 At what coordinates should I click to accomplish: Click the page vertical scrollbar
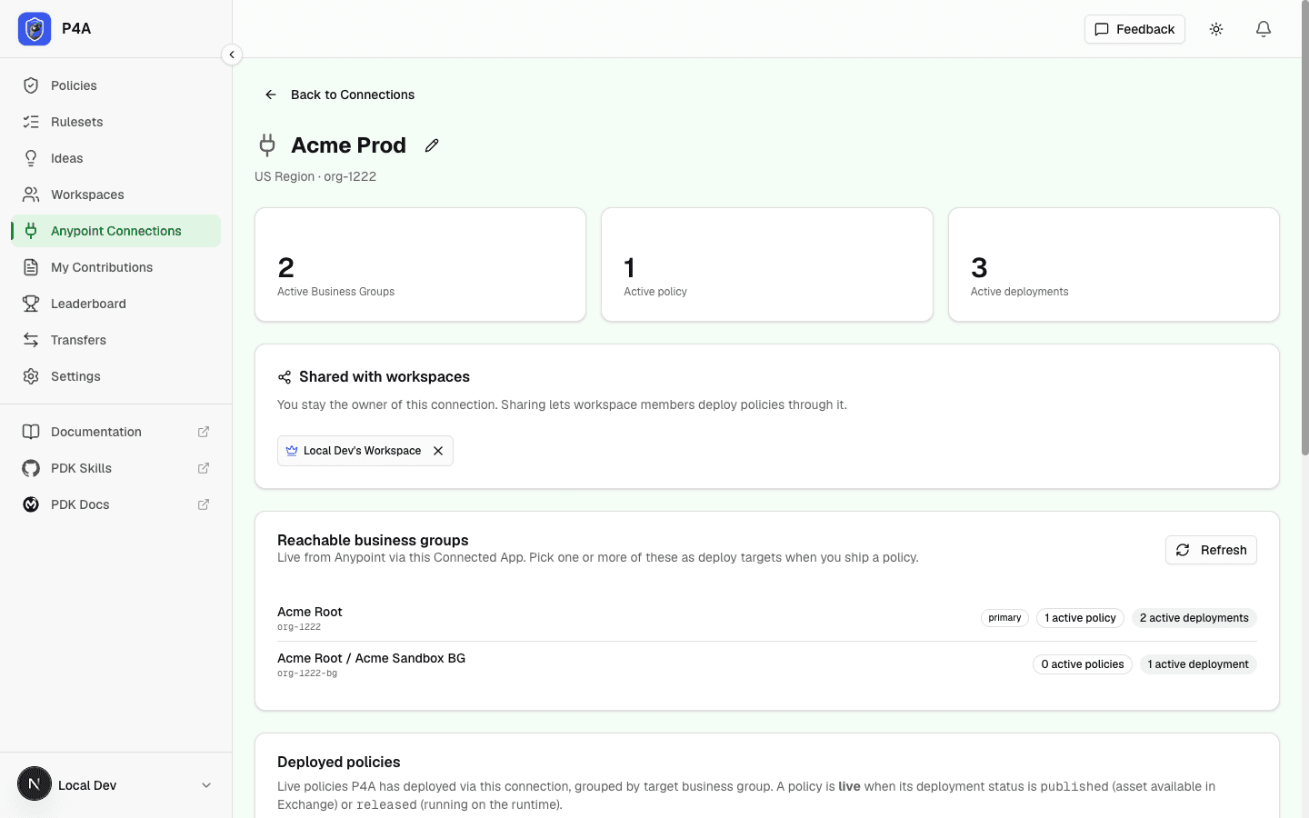pyautogui.click(x=1304, y=227)
